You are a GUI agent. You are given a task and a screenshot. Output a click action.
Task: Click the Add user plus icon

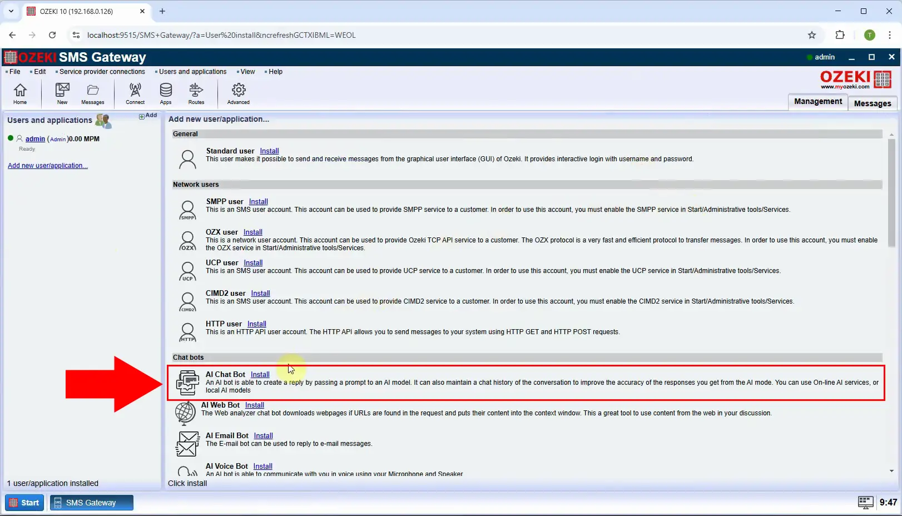(x=142, y=116)
